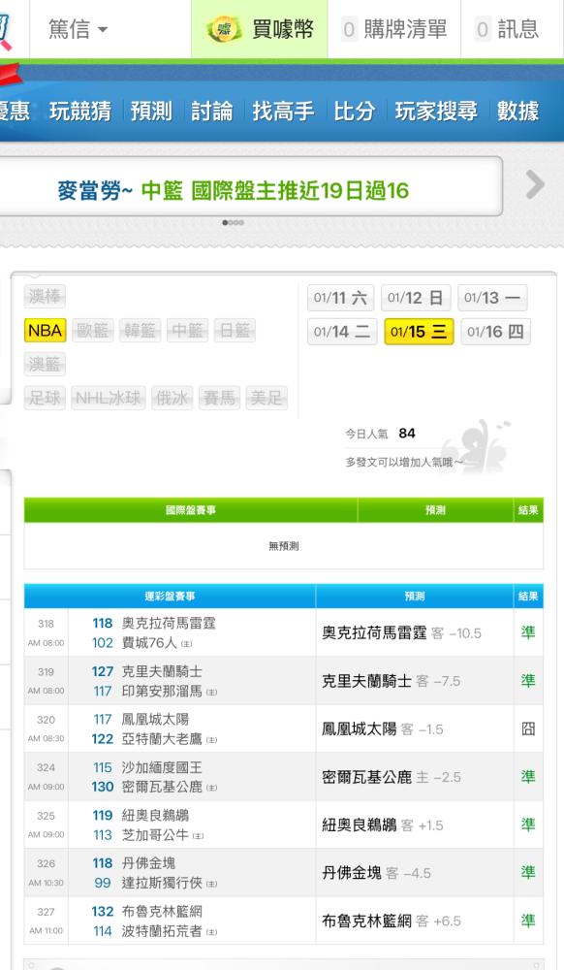This screenshot has height=970, width=564.
Task: Open the 麥當勞 中籃 announcement link
Action: [233, 190]
